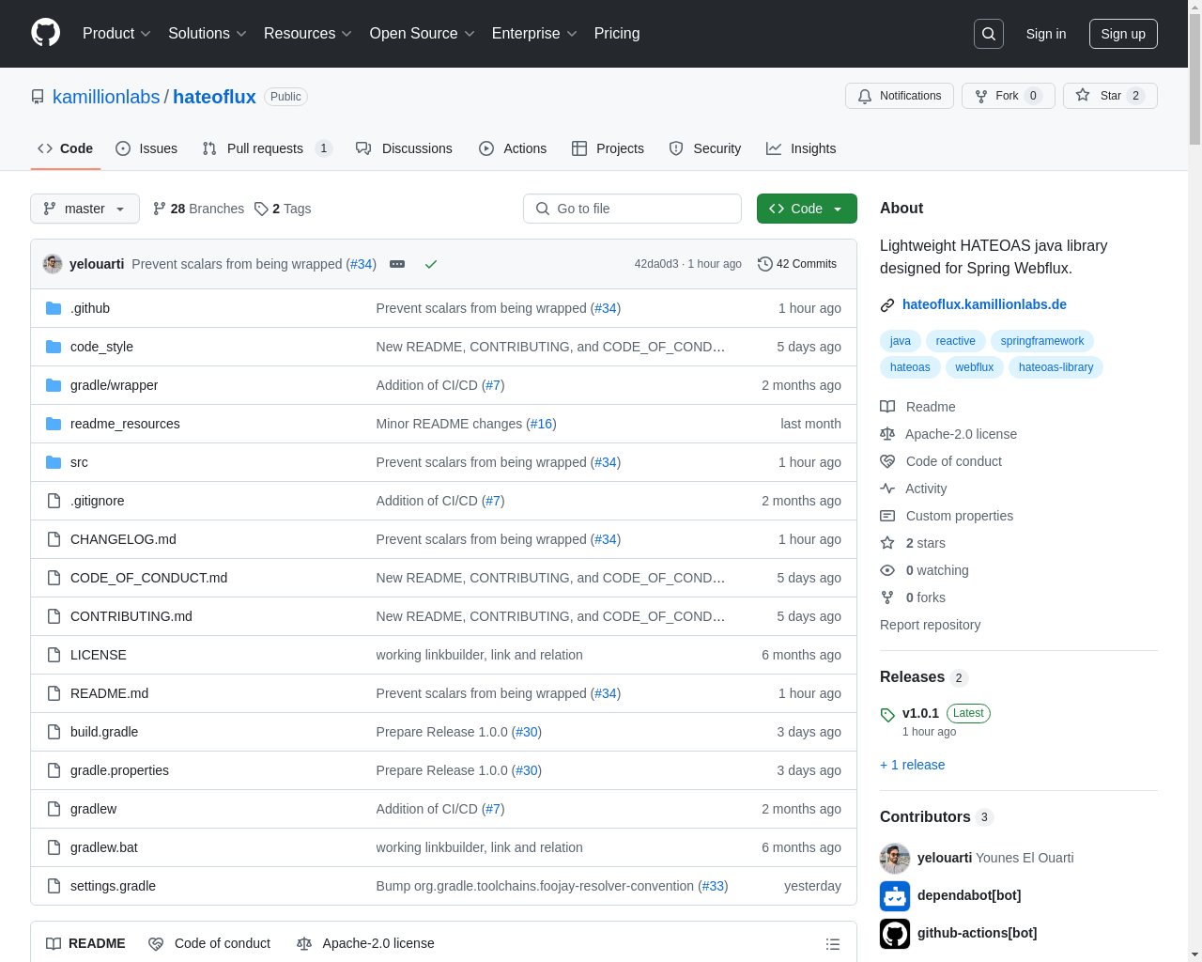The image size is (1202, 962).
Task: Open commit hash 42da0d3
Action: click(x=656, y=264)
